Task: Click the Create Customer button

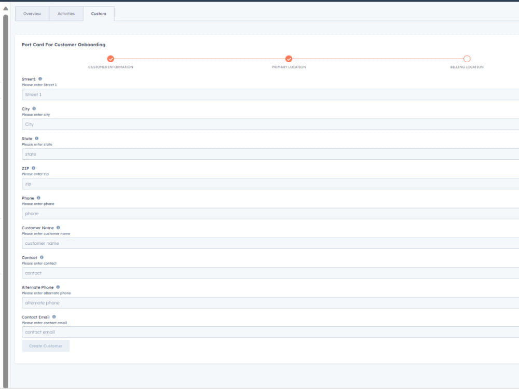Action: point(46,346)
